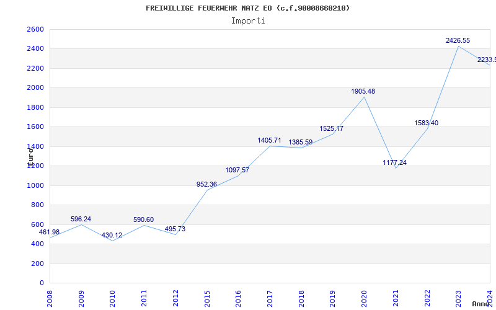Click the 2008 x-axis year label
Viewport: 496px width, 310px height.
(x=50, y=297)
